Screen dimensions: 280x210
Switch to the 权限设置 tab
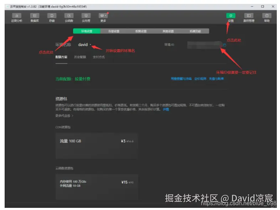(141, 31)
